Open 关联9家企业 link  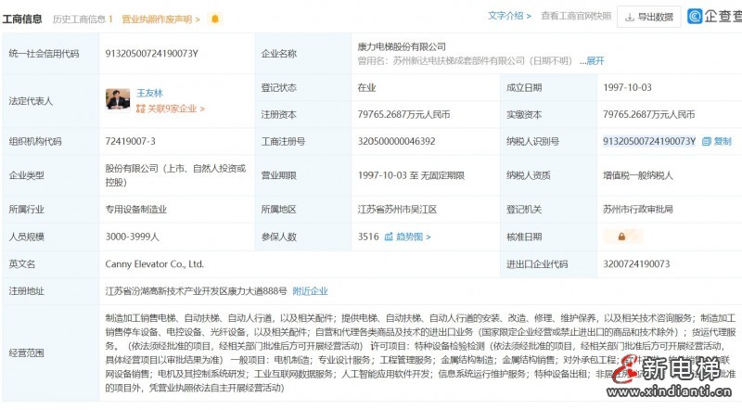176,109
